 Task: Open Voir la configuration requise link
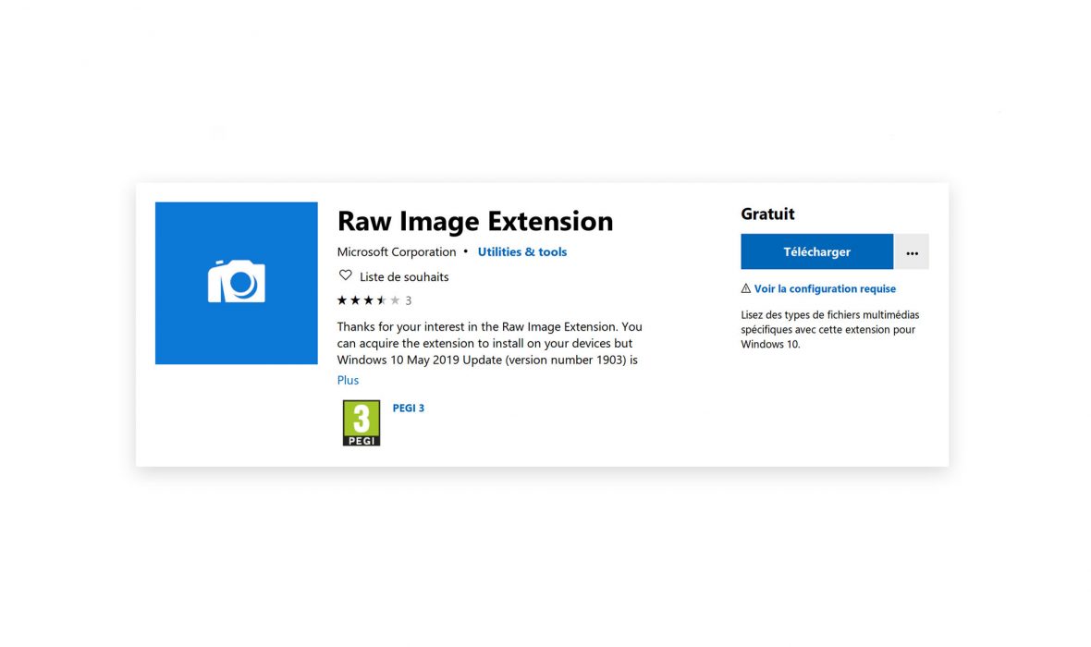pyautogui.click(x=825, y=288)
